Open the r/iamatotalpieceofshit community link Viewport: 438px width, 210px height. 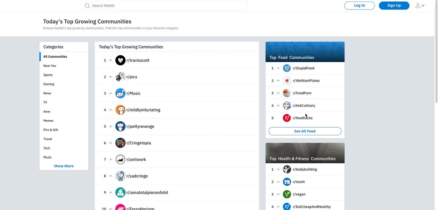click(x=147, y=192)
